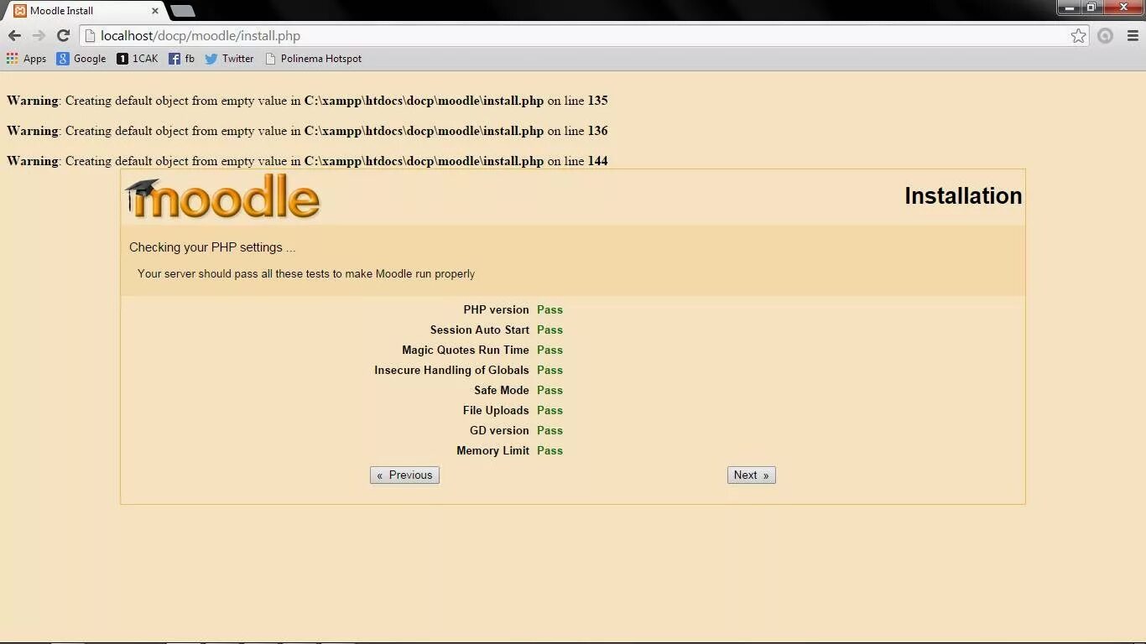
Task: Click Pass result next to PHP version
Action: point(550,309)
